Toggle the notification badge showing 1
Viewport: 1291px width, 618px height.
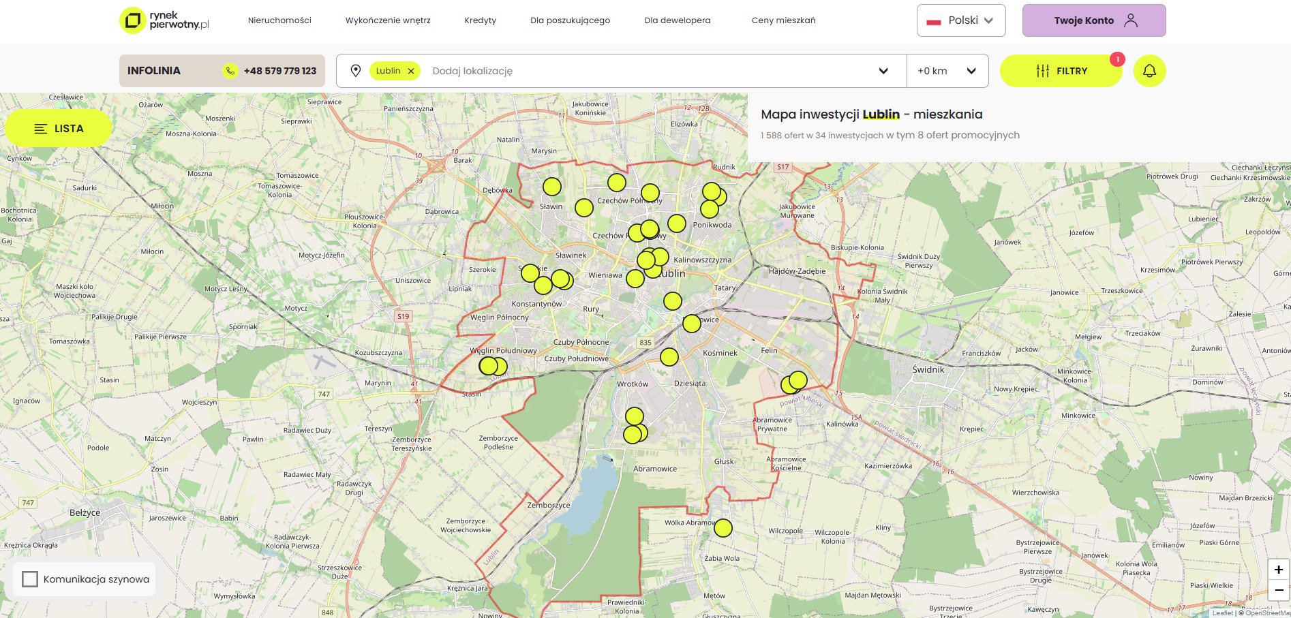click(x=1118, y=60)
